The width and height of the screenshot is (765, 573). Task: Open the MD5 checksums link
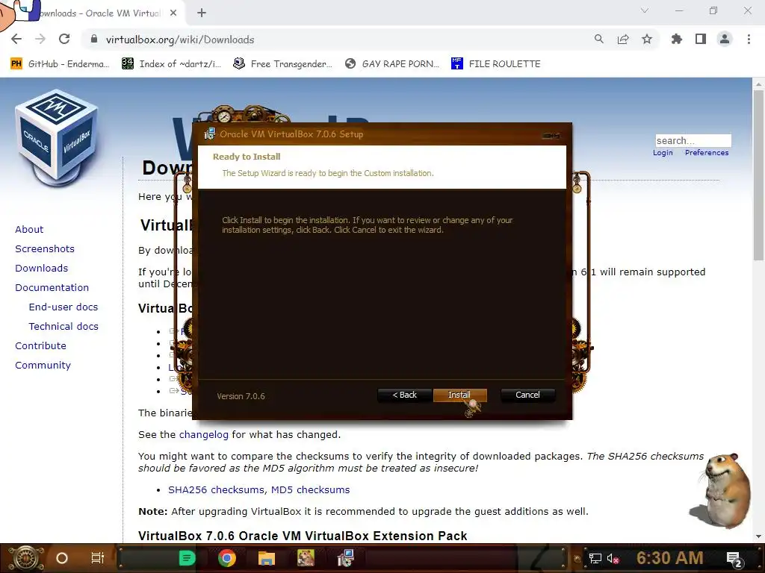coord(310,489)
